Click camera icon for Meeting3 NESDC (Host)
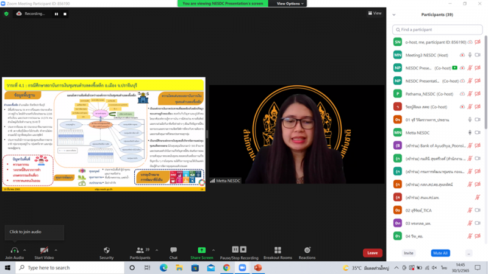This screenshot has height=274, width=488. [x=478, y=55]
